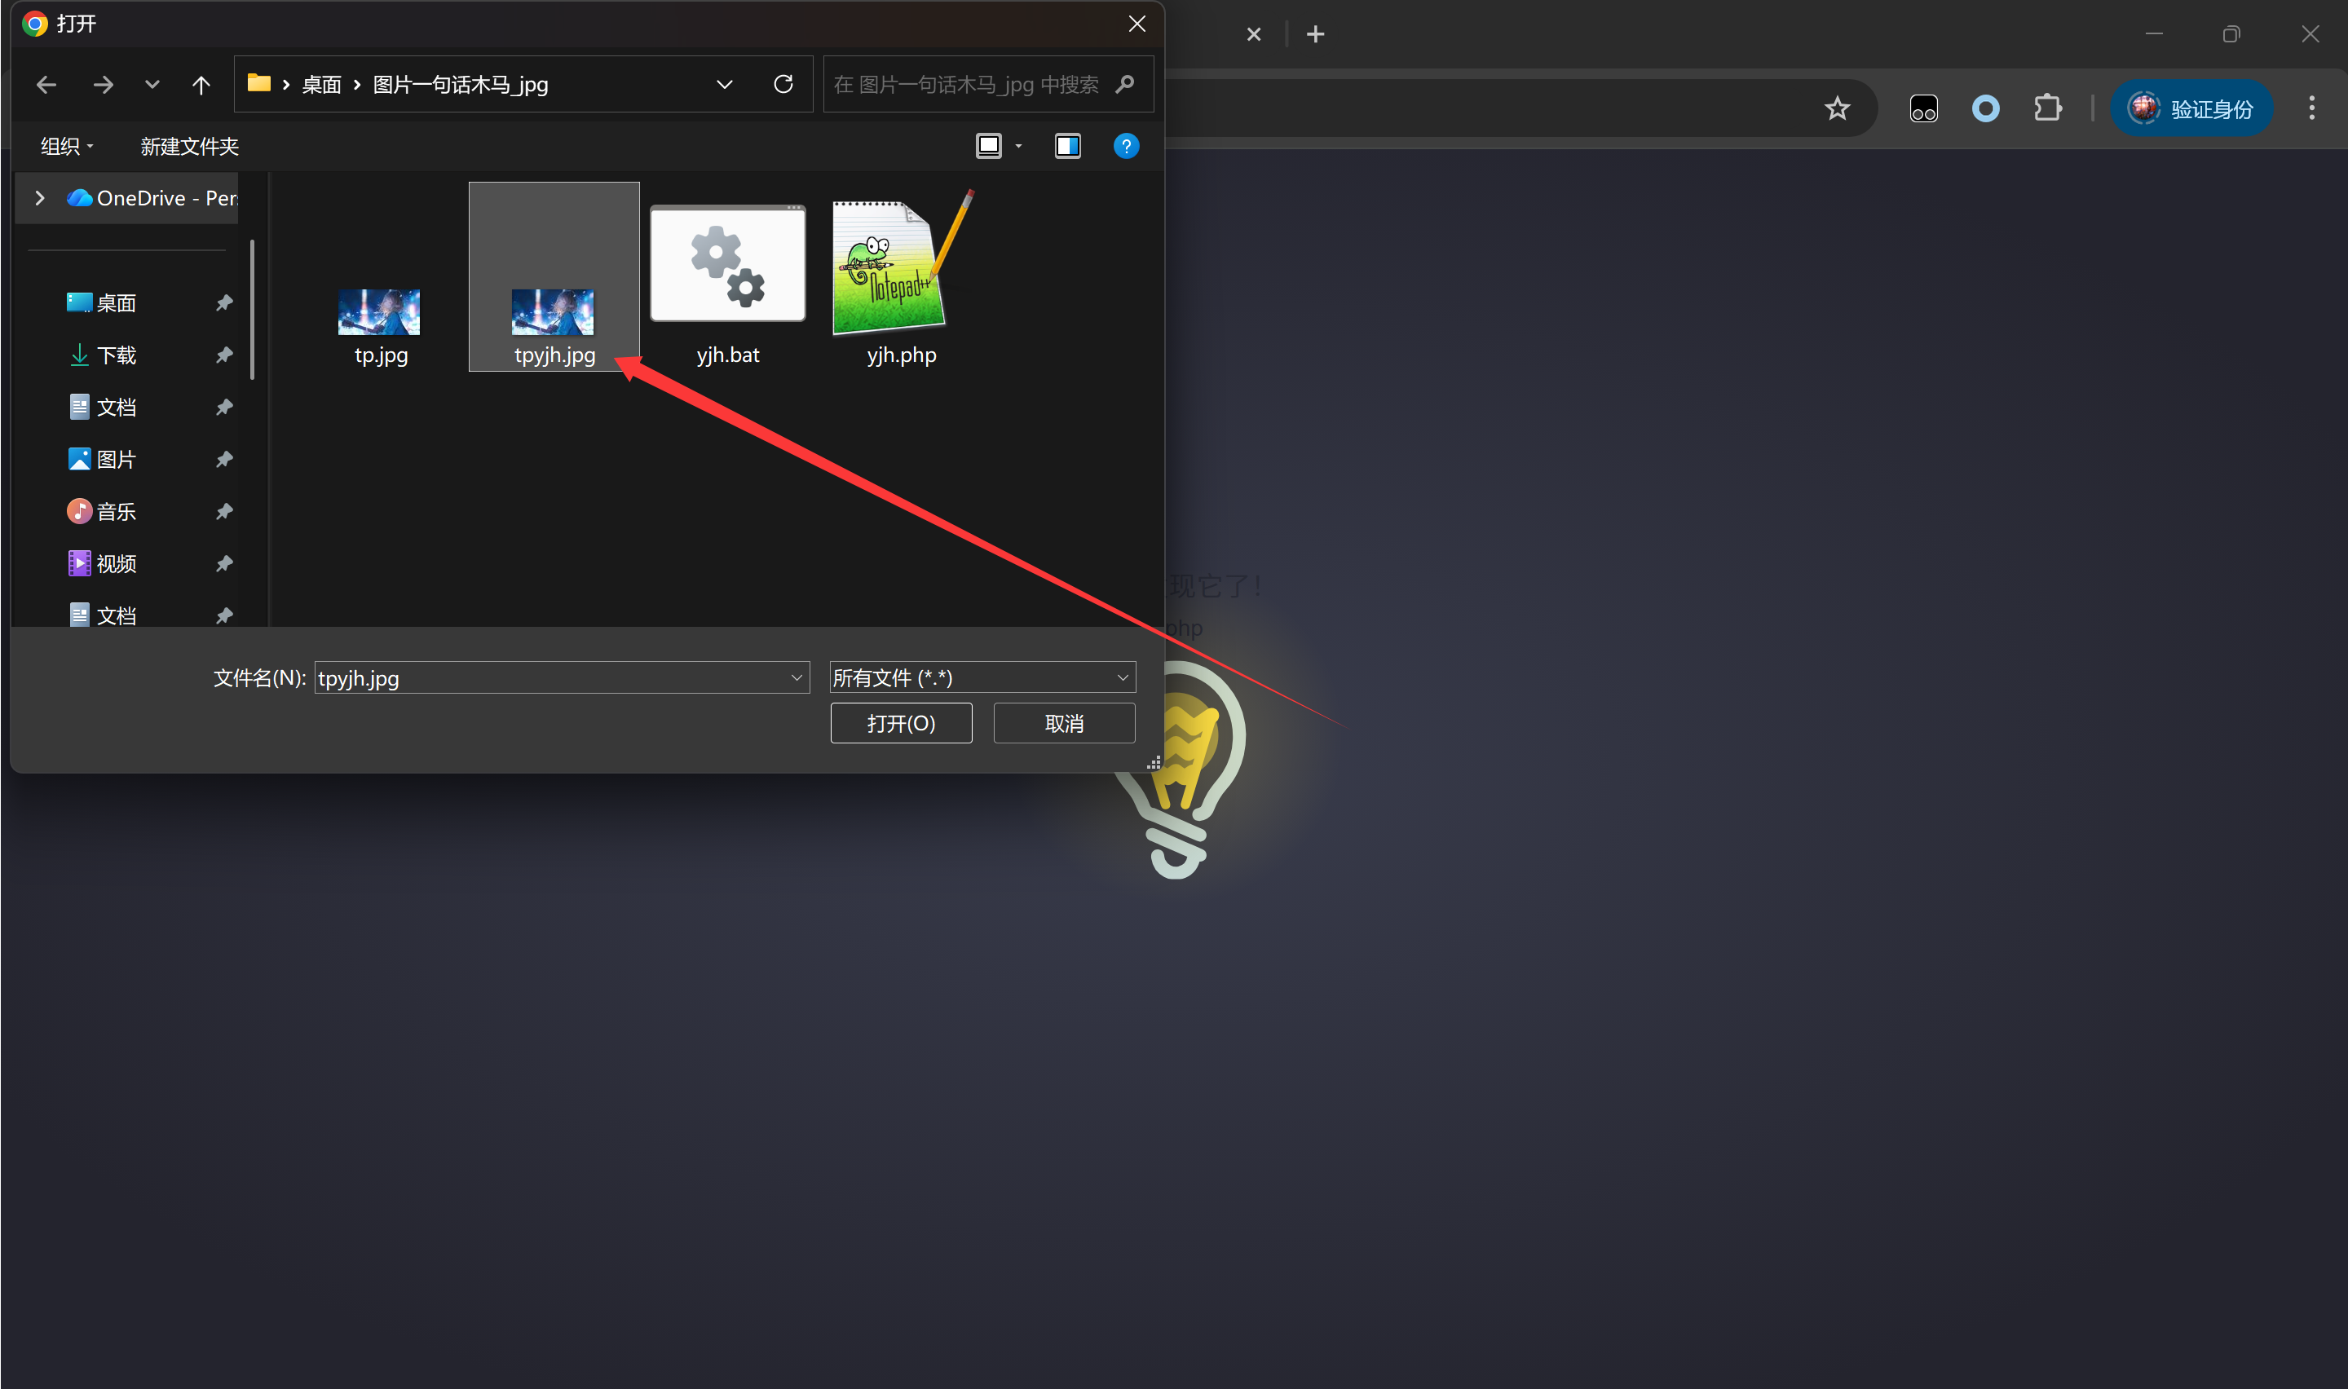
Task: Select 下载 in the sidebar
Action: click(x=116, y=355)
